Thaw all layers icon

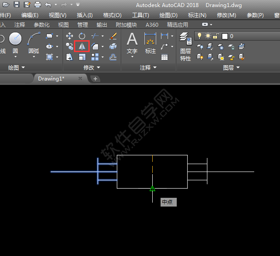click(x=220, y=57)
